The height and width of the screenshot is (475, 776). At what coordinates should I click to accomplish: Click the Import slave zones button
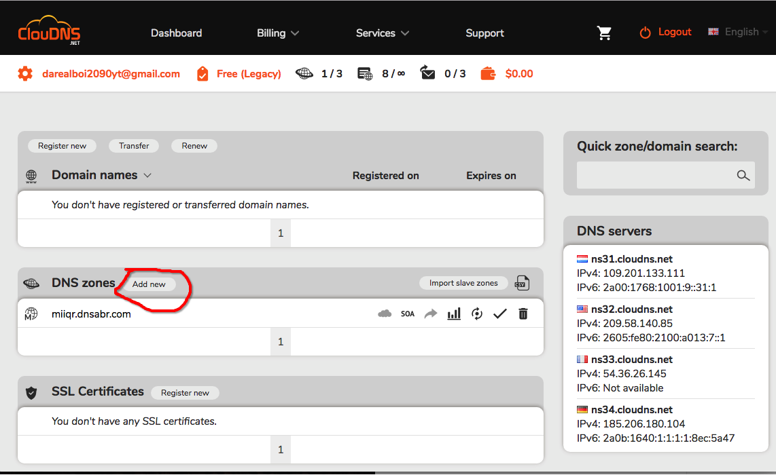[463, 283]
